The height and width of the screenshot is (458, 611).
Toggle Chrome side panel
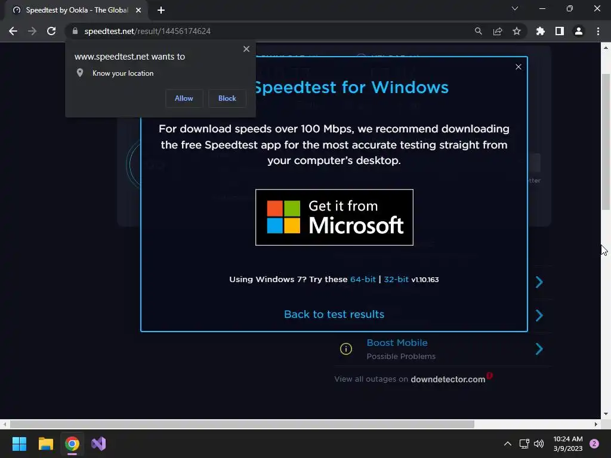560,31
